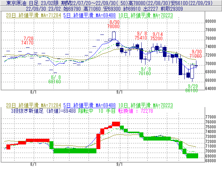This screenshot has width=222, height=169.
Task: Click upper chart's 5日 終値平滑 MA=69488 legend
Action: coord(90,15)
